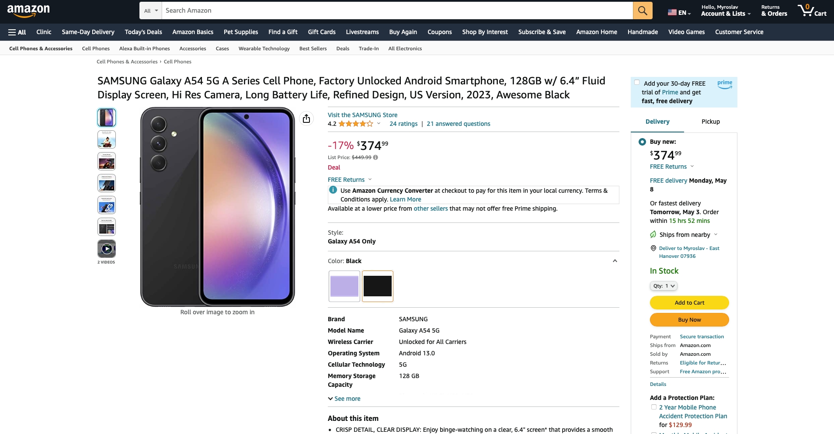Click the orange search magnifier button

tap(642, 10)
